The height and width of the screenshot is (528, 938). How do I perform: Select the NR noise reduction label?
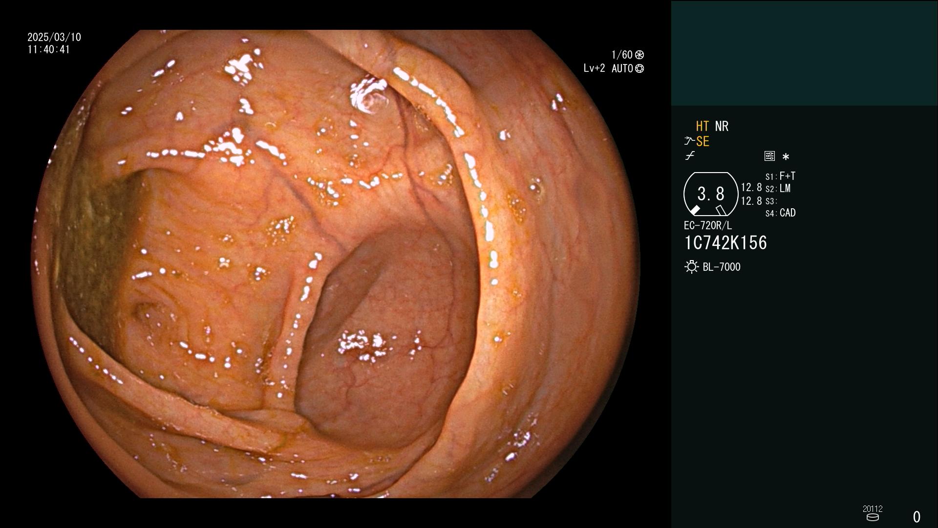(x=722, y=126)
